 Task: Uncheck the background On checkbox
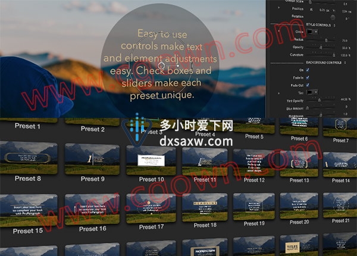point(308,70)
